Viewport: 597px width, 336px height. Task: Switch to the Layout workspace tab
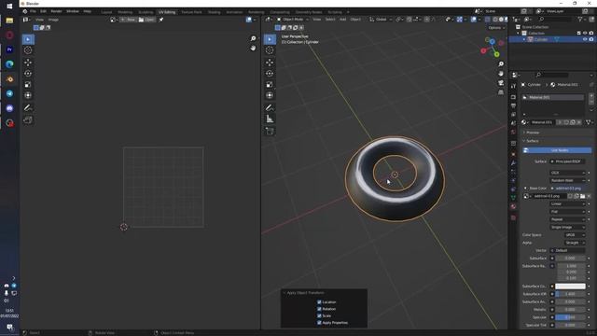coord(106,12)
